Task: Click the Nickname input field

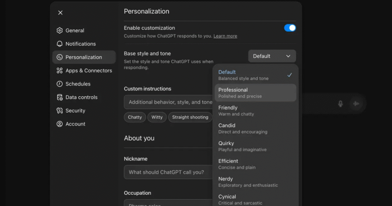Action: pyautogui.click(x=168, y=172)
